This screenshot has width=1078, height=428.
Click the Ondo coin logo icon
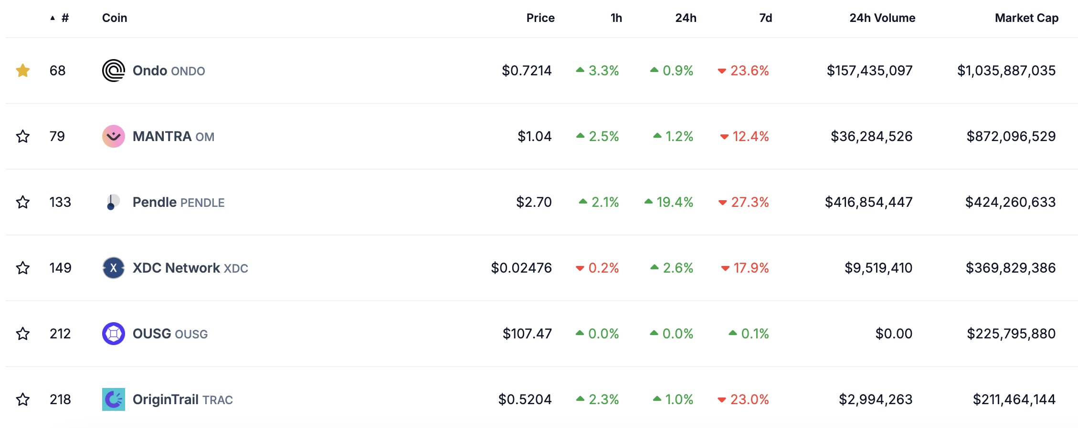(x=114, y=71)
